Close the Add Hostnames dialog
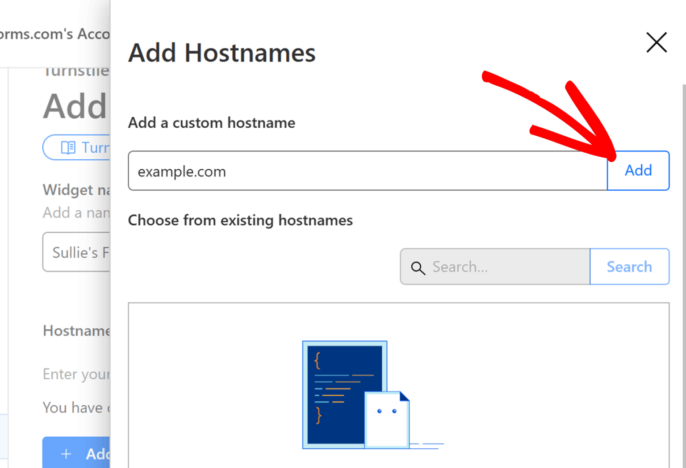The image size is (686, 468). pos(656,43)
